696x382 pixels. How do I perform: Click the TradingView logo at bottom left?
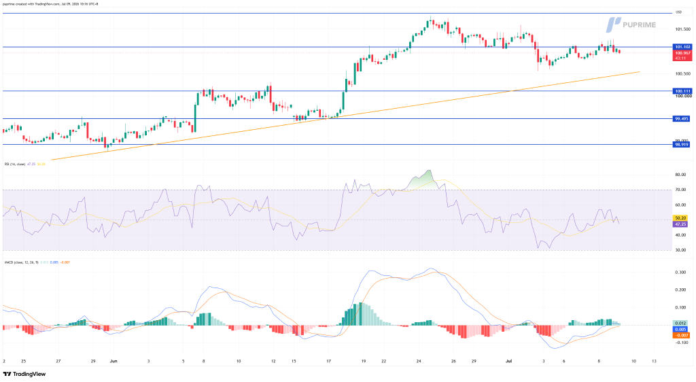[x=24, y=374]
